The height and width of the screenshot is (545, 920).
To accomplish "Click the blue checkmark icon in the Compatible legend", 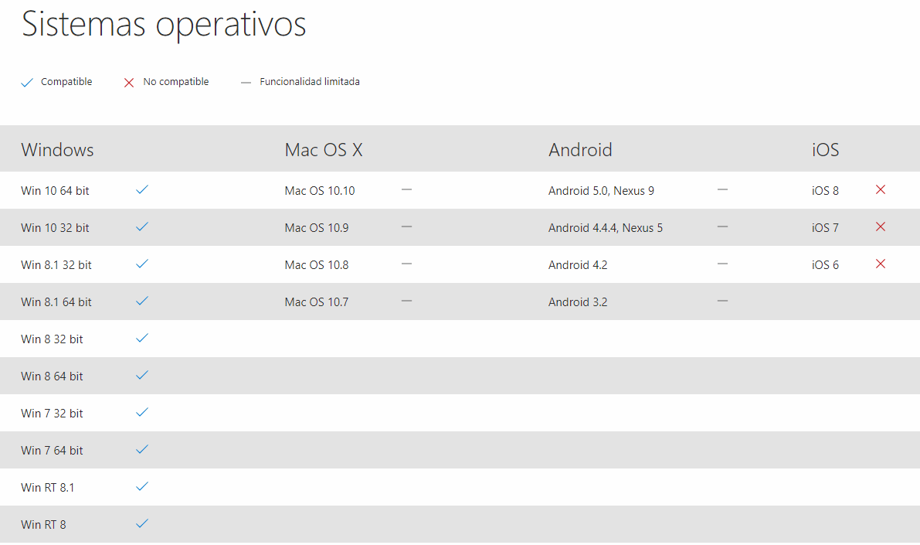I will click(27, 83).
